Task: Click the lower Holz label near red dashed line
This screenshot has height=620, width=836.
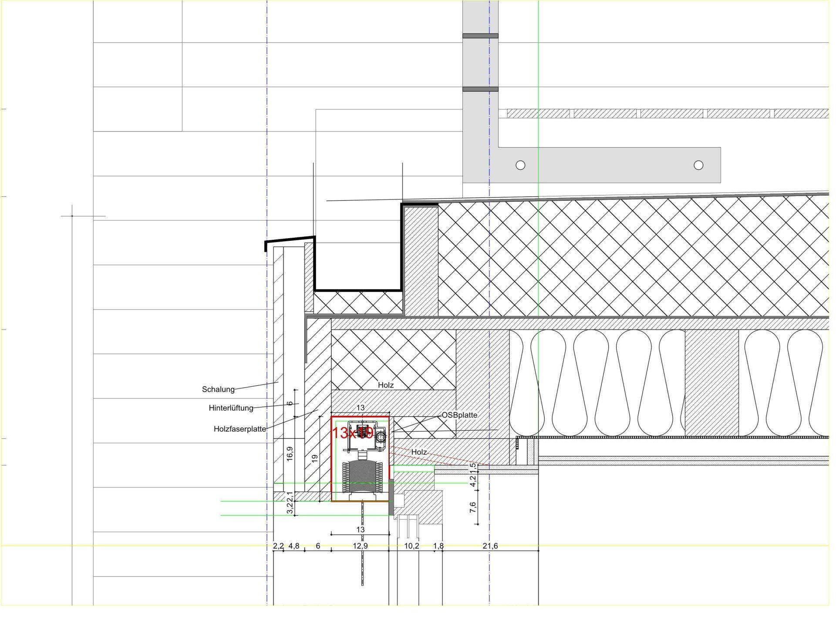Action: [x=419, y=452]
